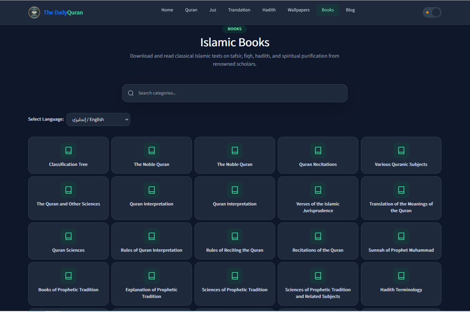Image resolution: width=470 pixels, height=312 pixels.
Task: Go to the Wallpapers page
Action: pyautogui.click(x=299, y=10)
